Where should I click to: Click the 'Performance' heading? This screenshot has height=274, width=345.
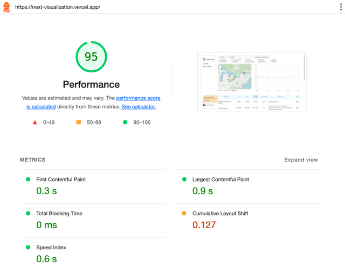click(91, 85)
